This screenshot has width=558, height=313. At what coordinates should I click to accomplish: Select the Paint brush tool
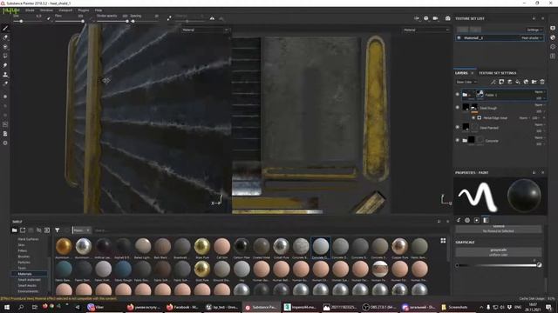[x=5, y=28]
